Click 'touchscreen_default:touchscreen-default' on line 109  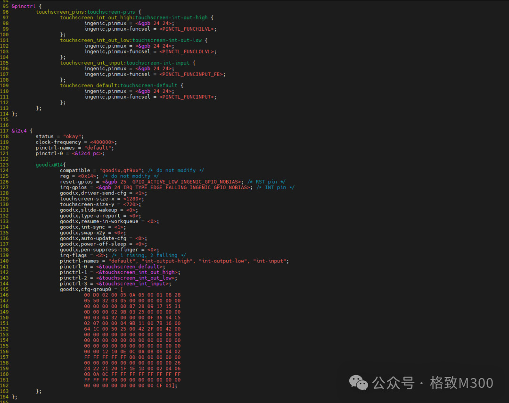click(119, 85)
